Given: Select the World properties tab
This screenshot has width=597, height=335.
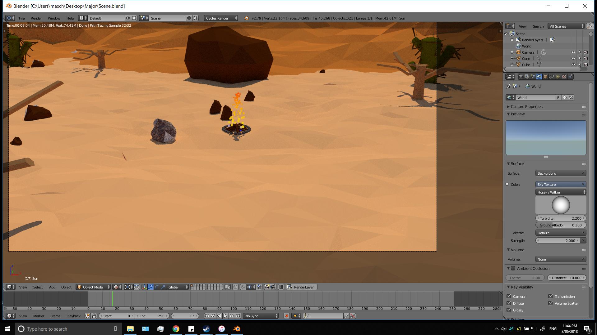Looking at the screenshot, I should pyautogui.click(x=539, y=77).
